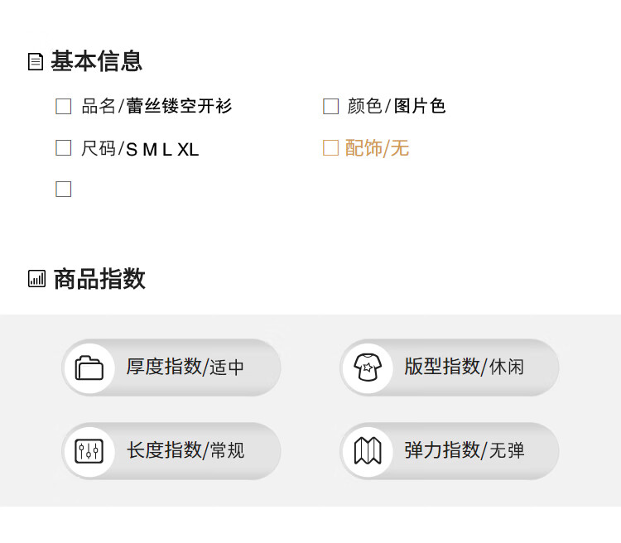The height and width of the screenshot is (543, 621).
Task: Toggle the orange 配饰/无 checkbox
Action: [330, 147]
